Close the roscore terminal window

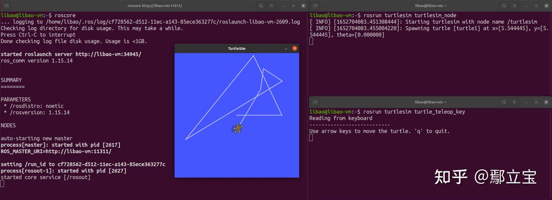click(x=303, y=6)
